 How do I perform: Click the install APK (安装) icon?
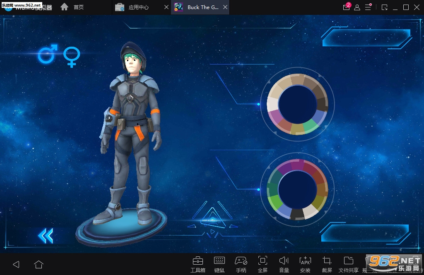(x=305, y=264)
